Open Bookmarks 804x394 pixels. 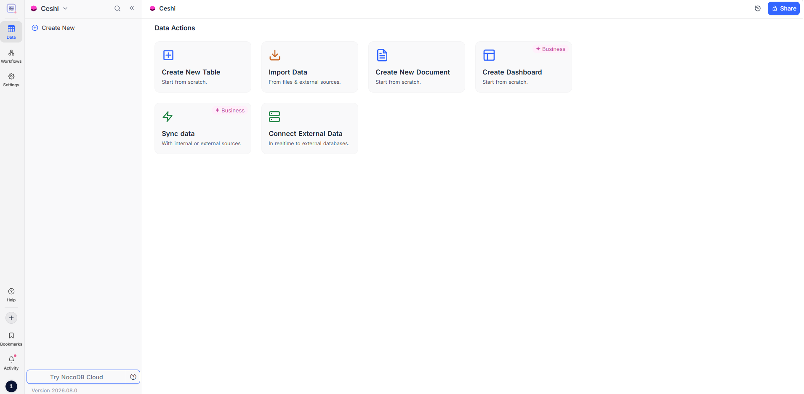tap(11, 339)
